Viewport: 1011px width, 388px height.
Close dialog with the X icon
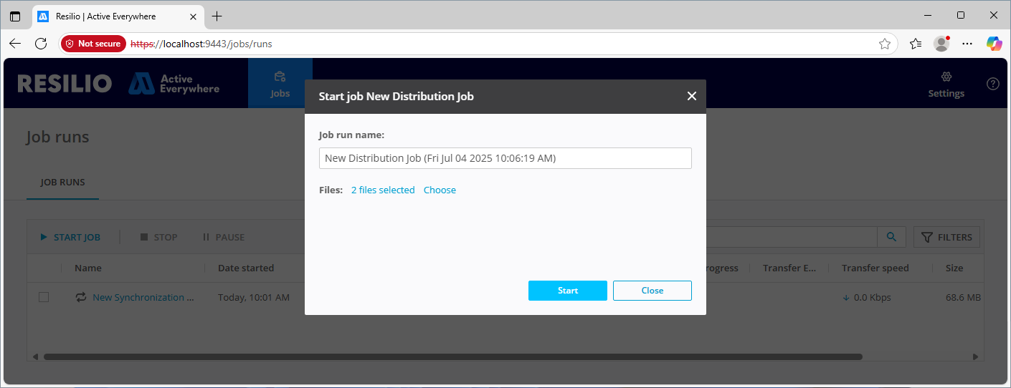[691, 96]
